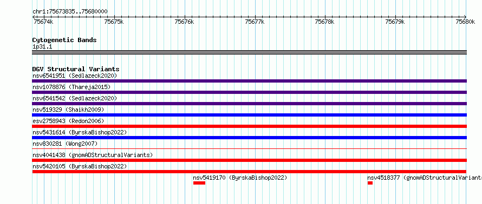Click the 75677k ruler tick label

tap(255, 22)
